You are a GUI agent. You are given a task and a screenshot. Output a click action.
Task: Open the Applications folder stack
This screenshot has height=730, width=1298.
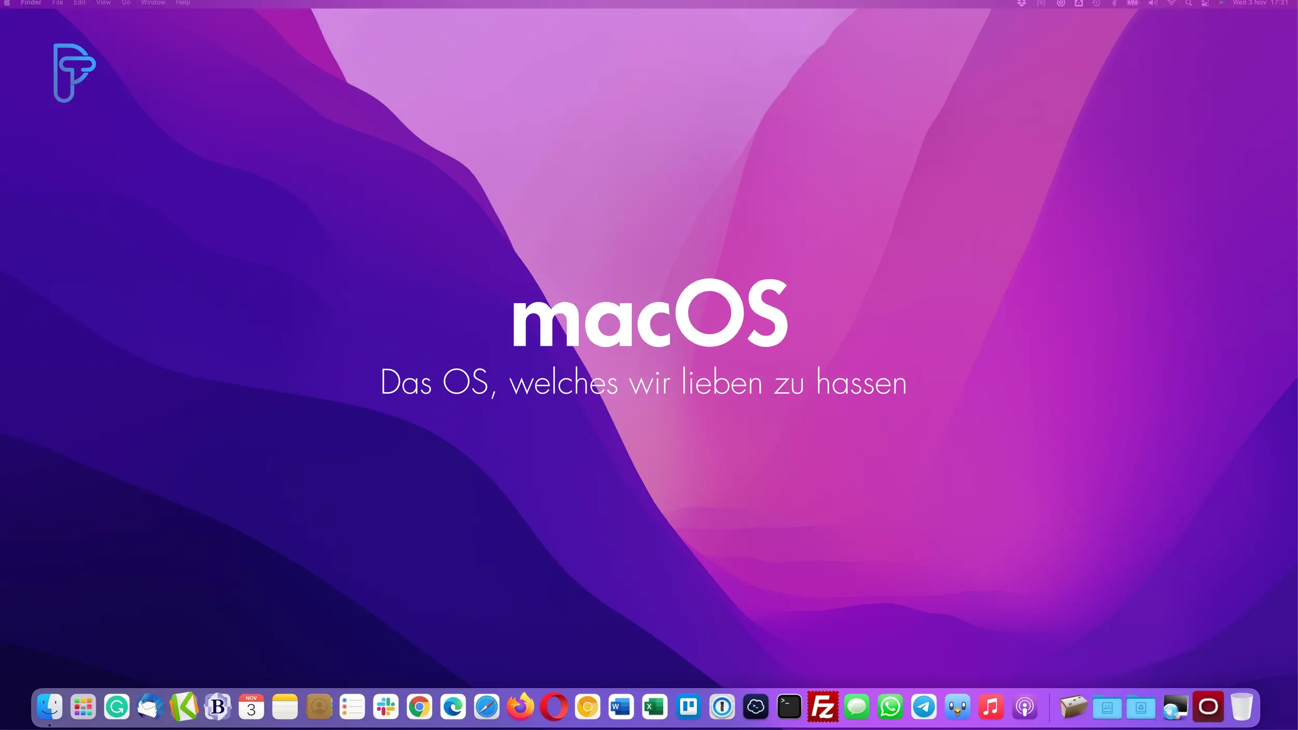[x=1107, y=707]
